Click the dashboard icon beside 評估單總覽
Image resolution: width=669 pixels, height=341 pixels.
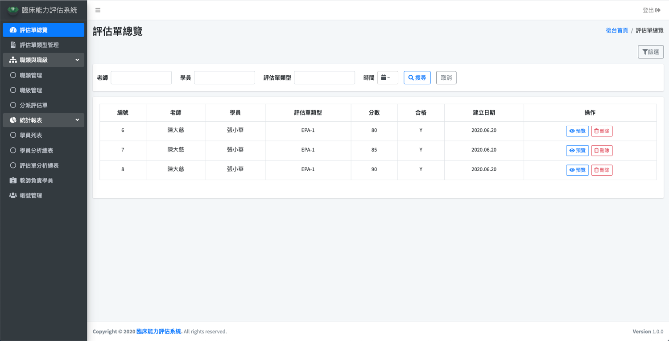[13, 30]
